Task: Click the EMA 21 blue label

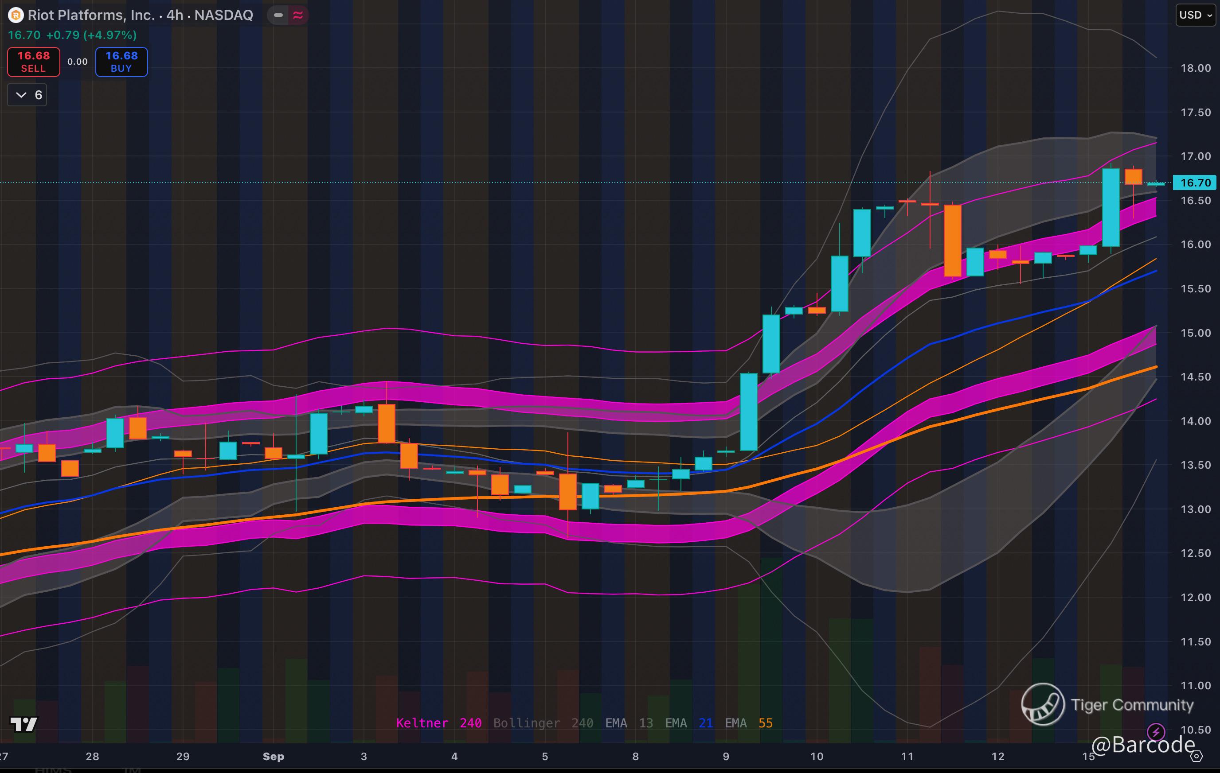Action: [688, 723]
